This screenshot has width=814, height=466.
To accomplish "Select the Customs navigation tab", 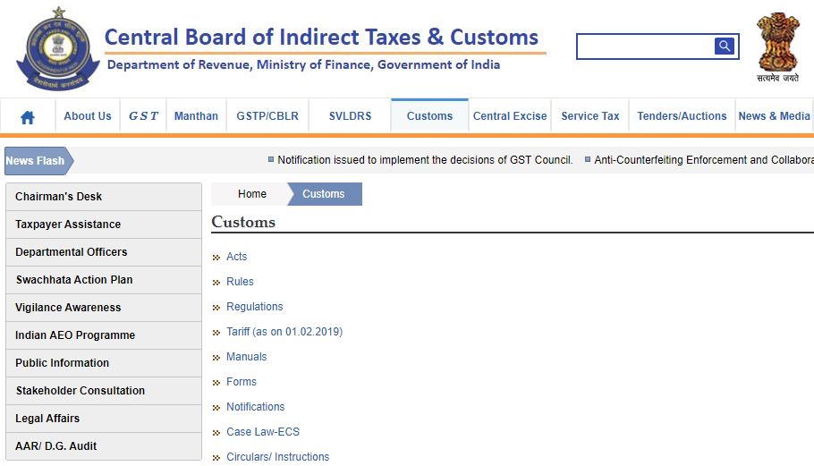I will [429, 116].
